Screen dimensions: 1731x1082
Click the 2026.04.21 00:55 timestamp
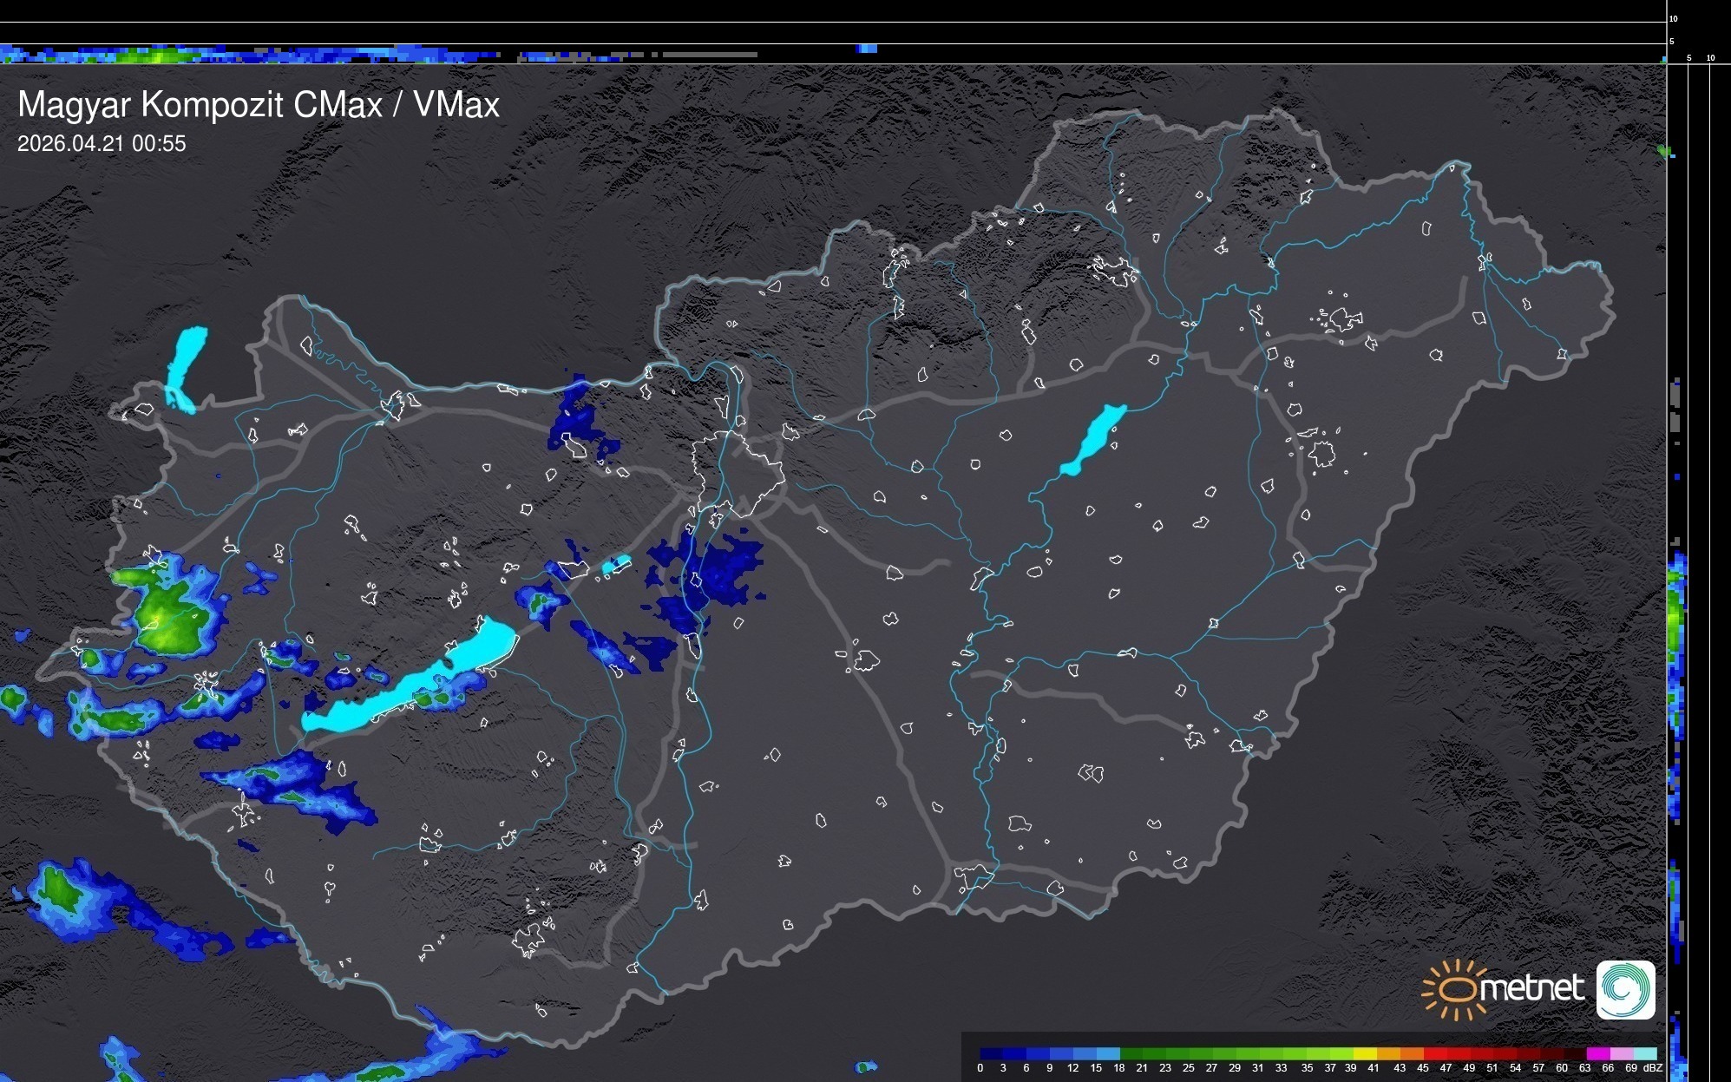click(102, 144)
